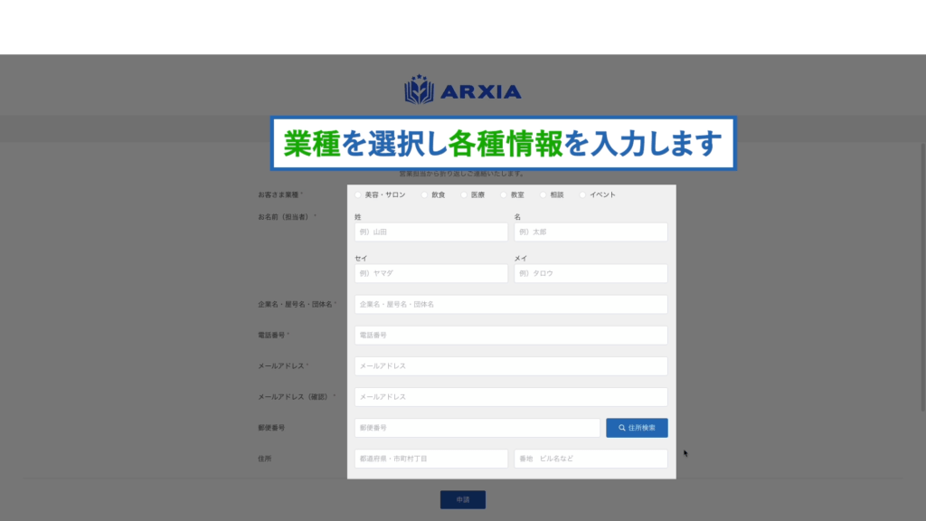Click the page vertical scrollbar
Image resolution: width=926 pixels, height=521 pixels.
(x=922, y=277)
